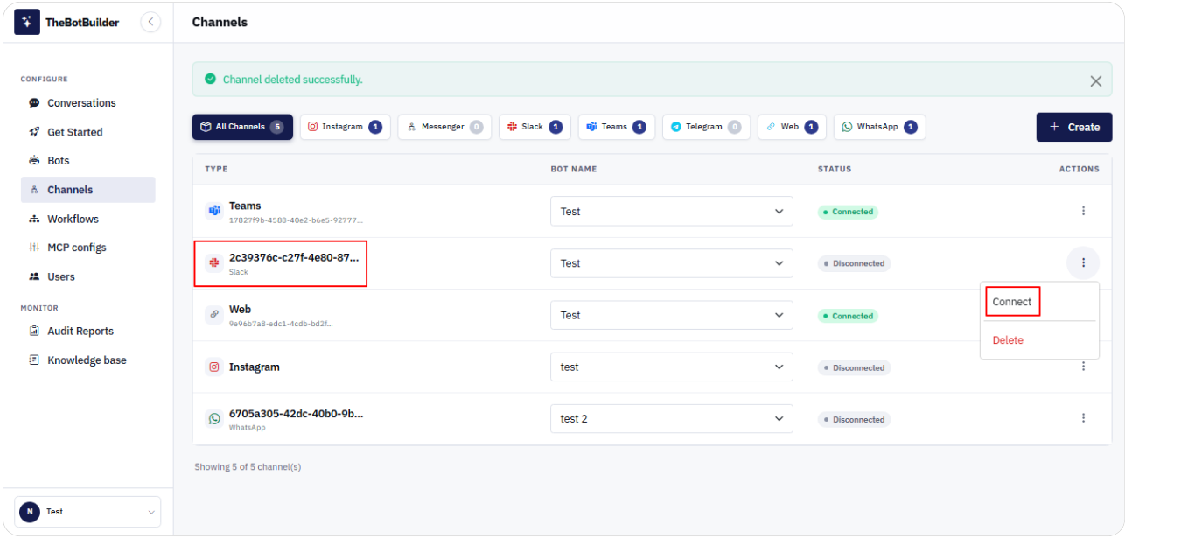The height and width of the screenshot is (538, 1195).
Task: Click the Web channel name
Action: click(240, 310)
